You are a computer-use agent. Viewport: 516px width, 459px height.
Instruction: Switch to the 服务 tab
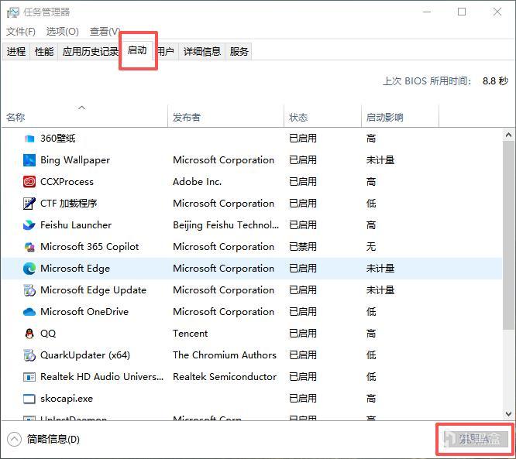point(239,52)
